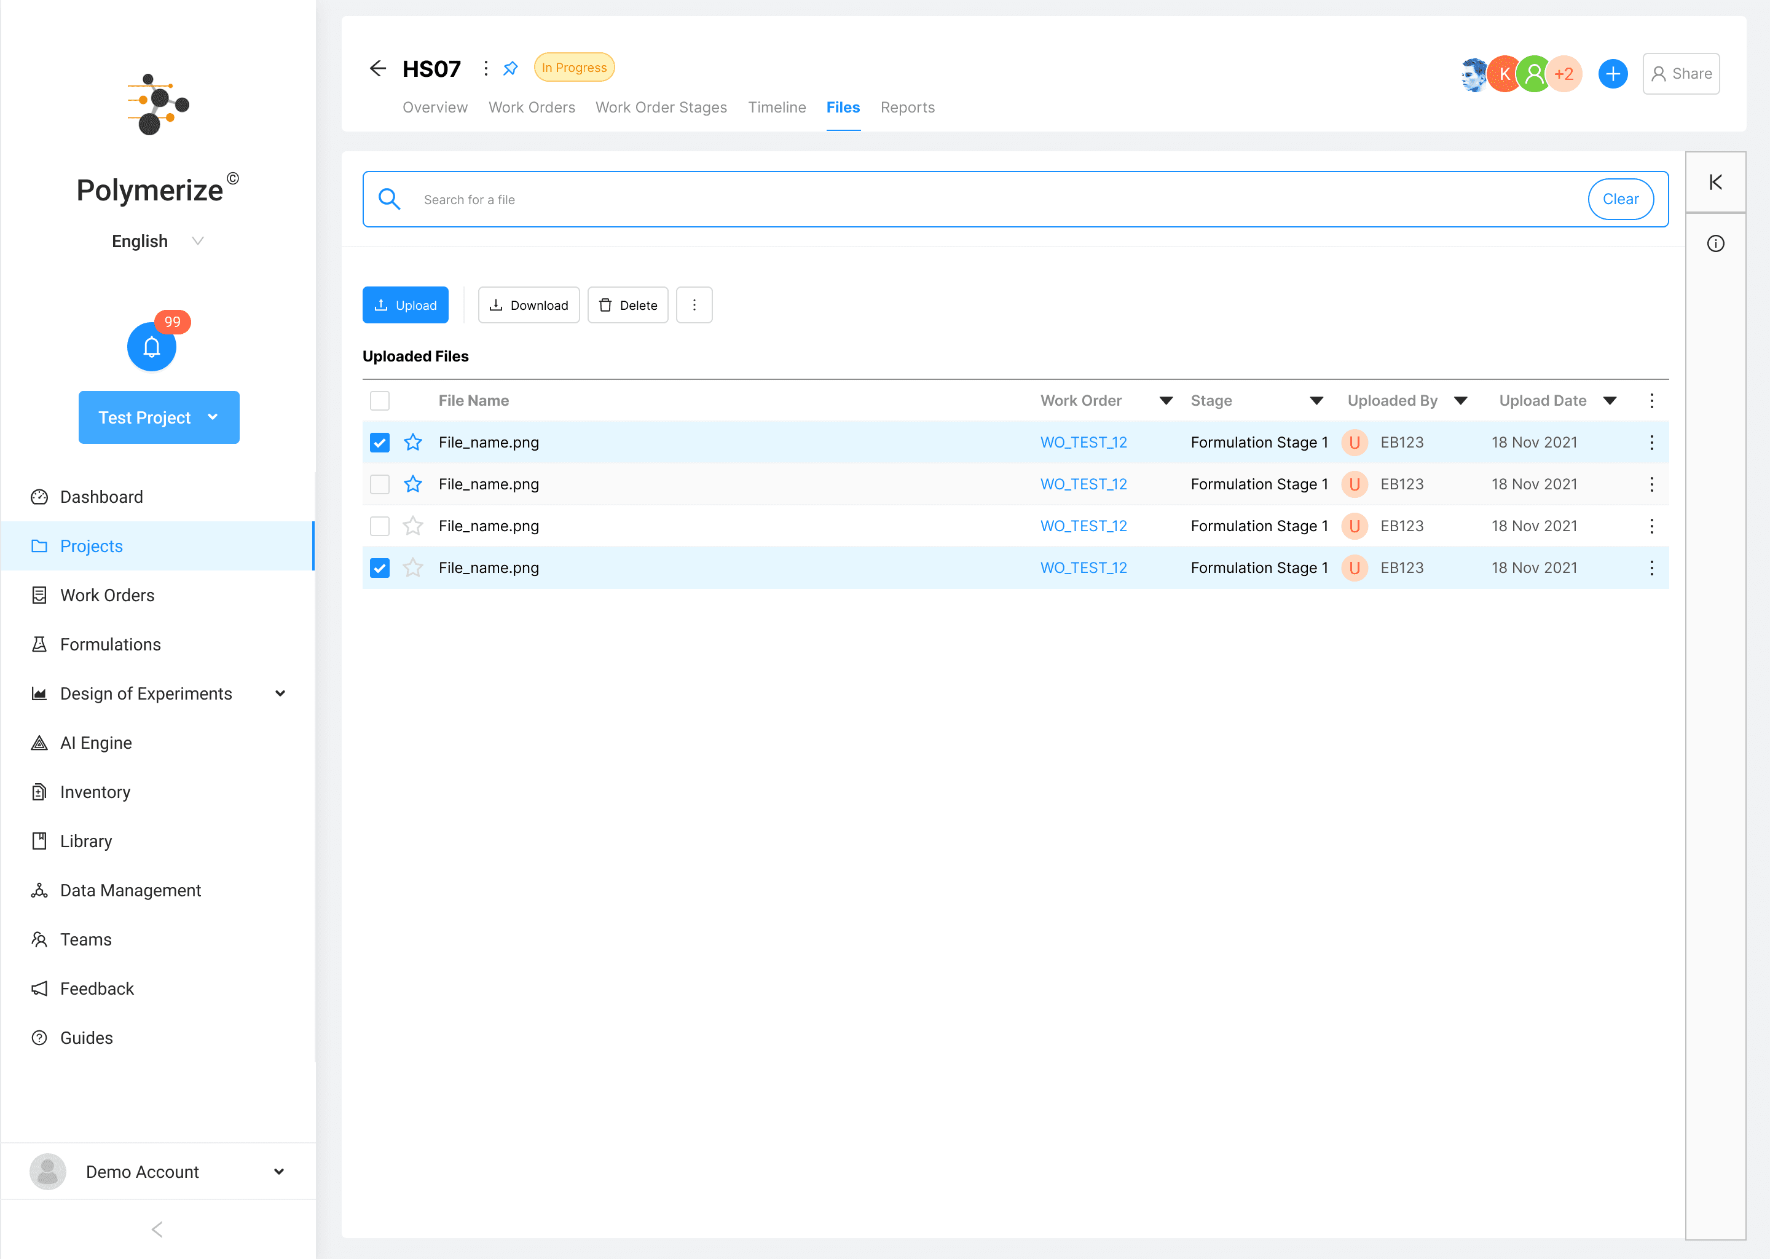The height and width of the screenshot is (1259, 1770).
Task: Click the Upload button
Action: click(x=405, y=305)
